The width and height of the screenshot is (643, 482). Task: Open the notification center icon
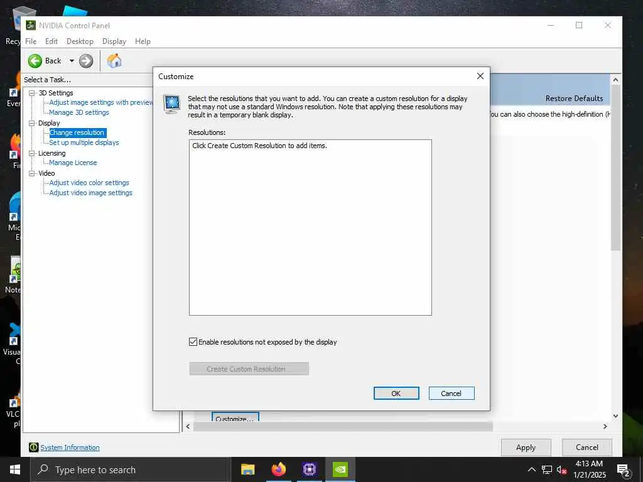click(x=624, y=470)
